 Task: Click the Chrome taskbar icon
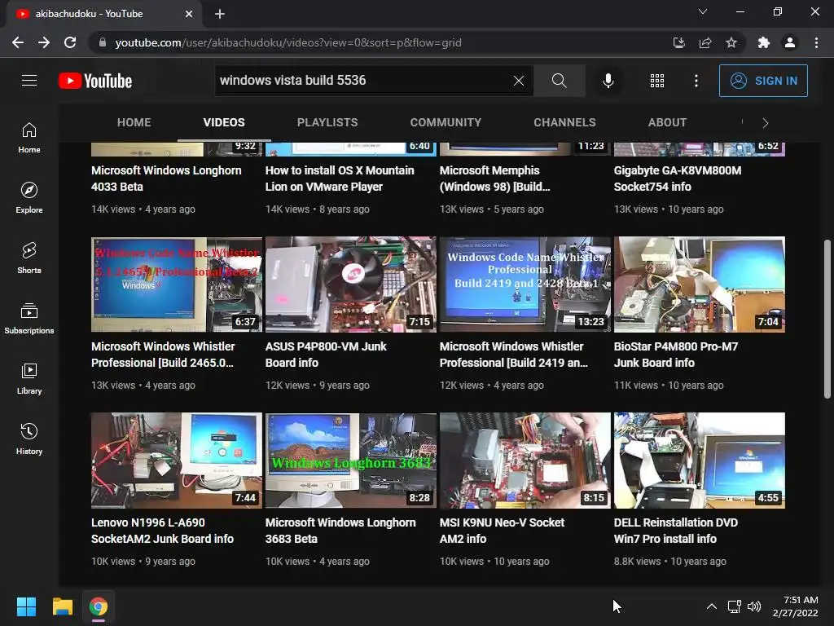[x=99, y=606]
